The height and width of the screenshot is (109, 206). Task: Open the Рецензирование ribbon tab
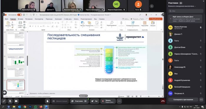pos(86,19)
